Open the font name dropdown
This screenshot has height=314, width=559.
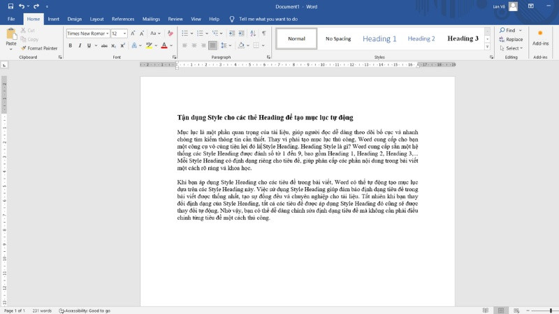106,33
